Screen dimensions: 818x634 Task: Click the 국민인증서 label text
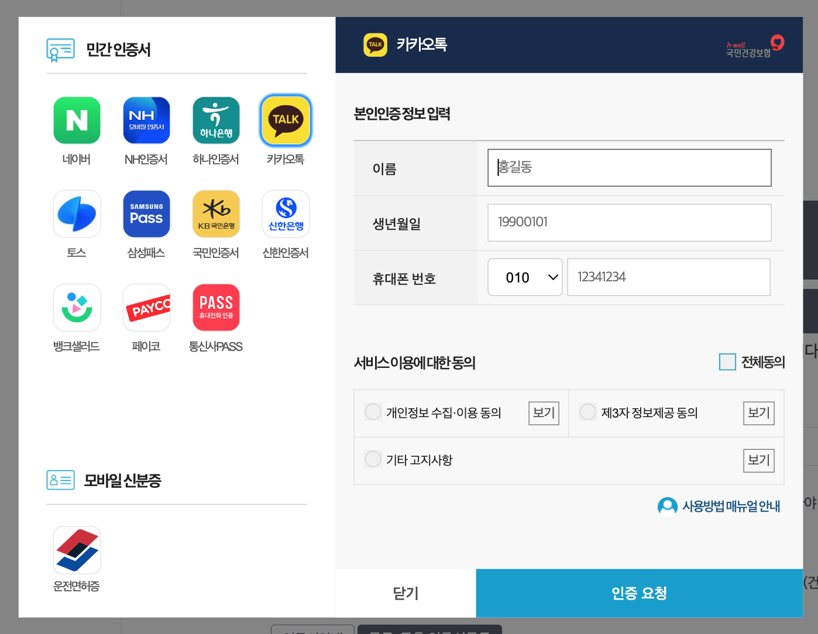(216, 253)
